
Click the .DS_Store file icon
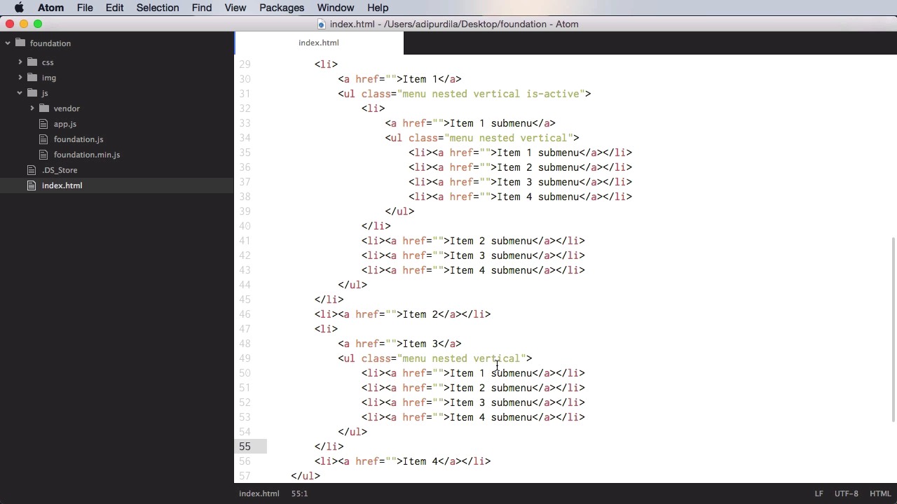click(32, 170)
